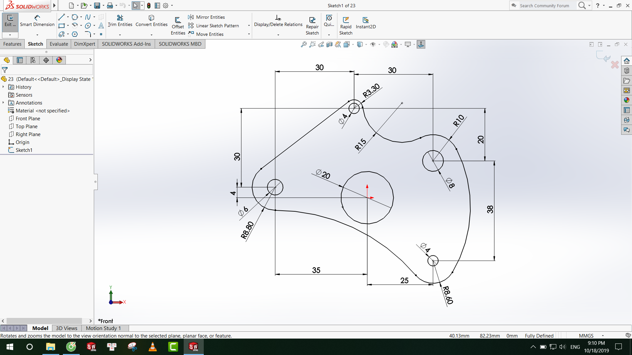Click Trim Entities tool
Viewport: 632px width, 355px height.
click(120, 21)
